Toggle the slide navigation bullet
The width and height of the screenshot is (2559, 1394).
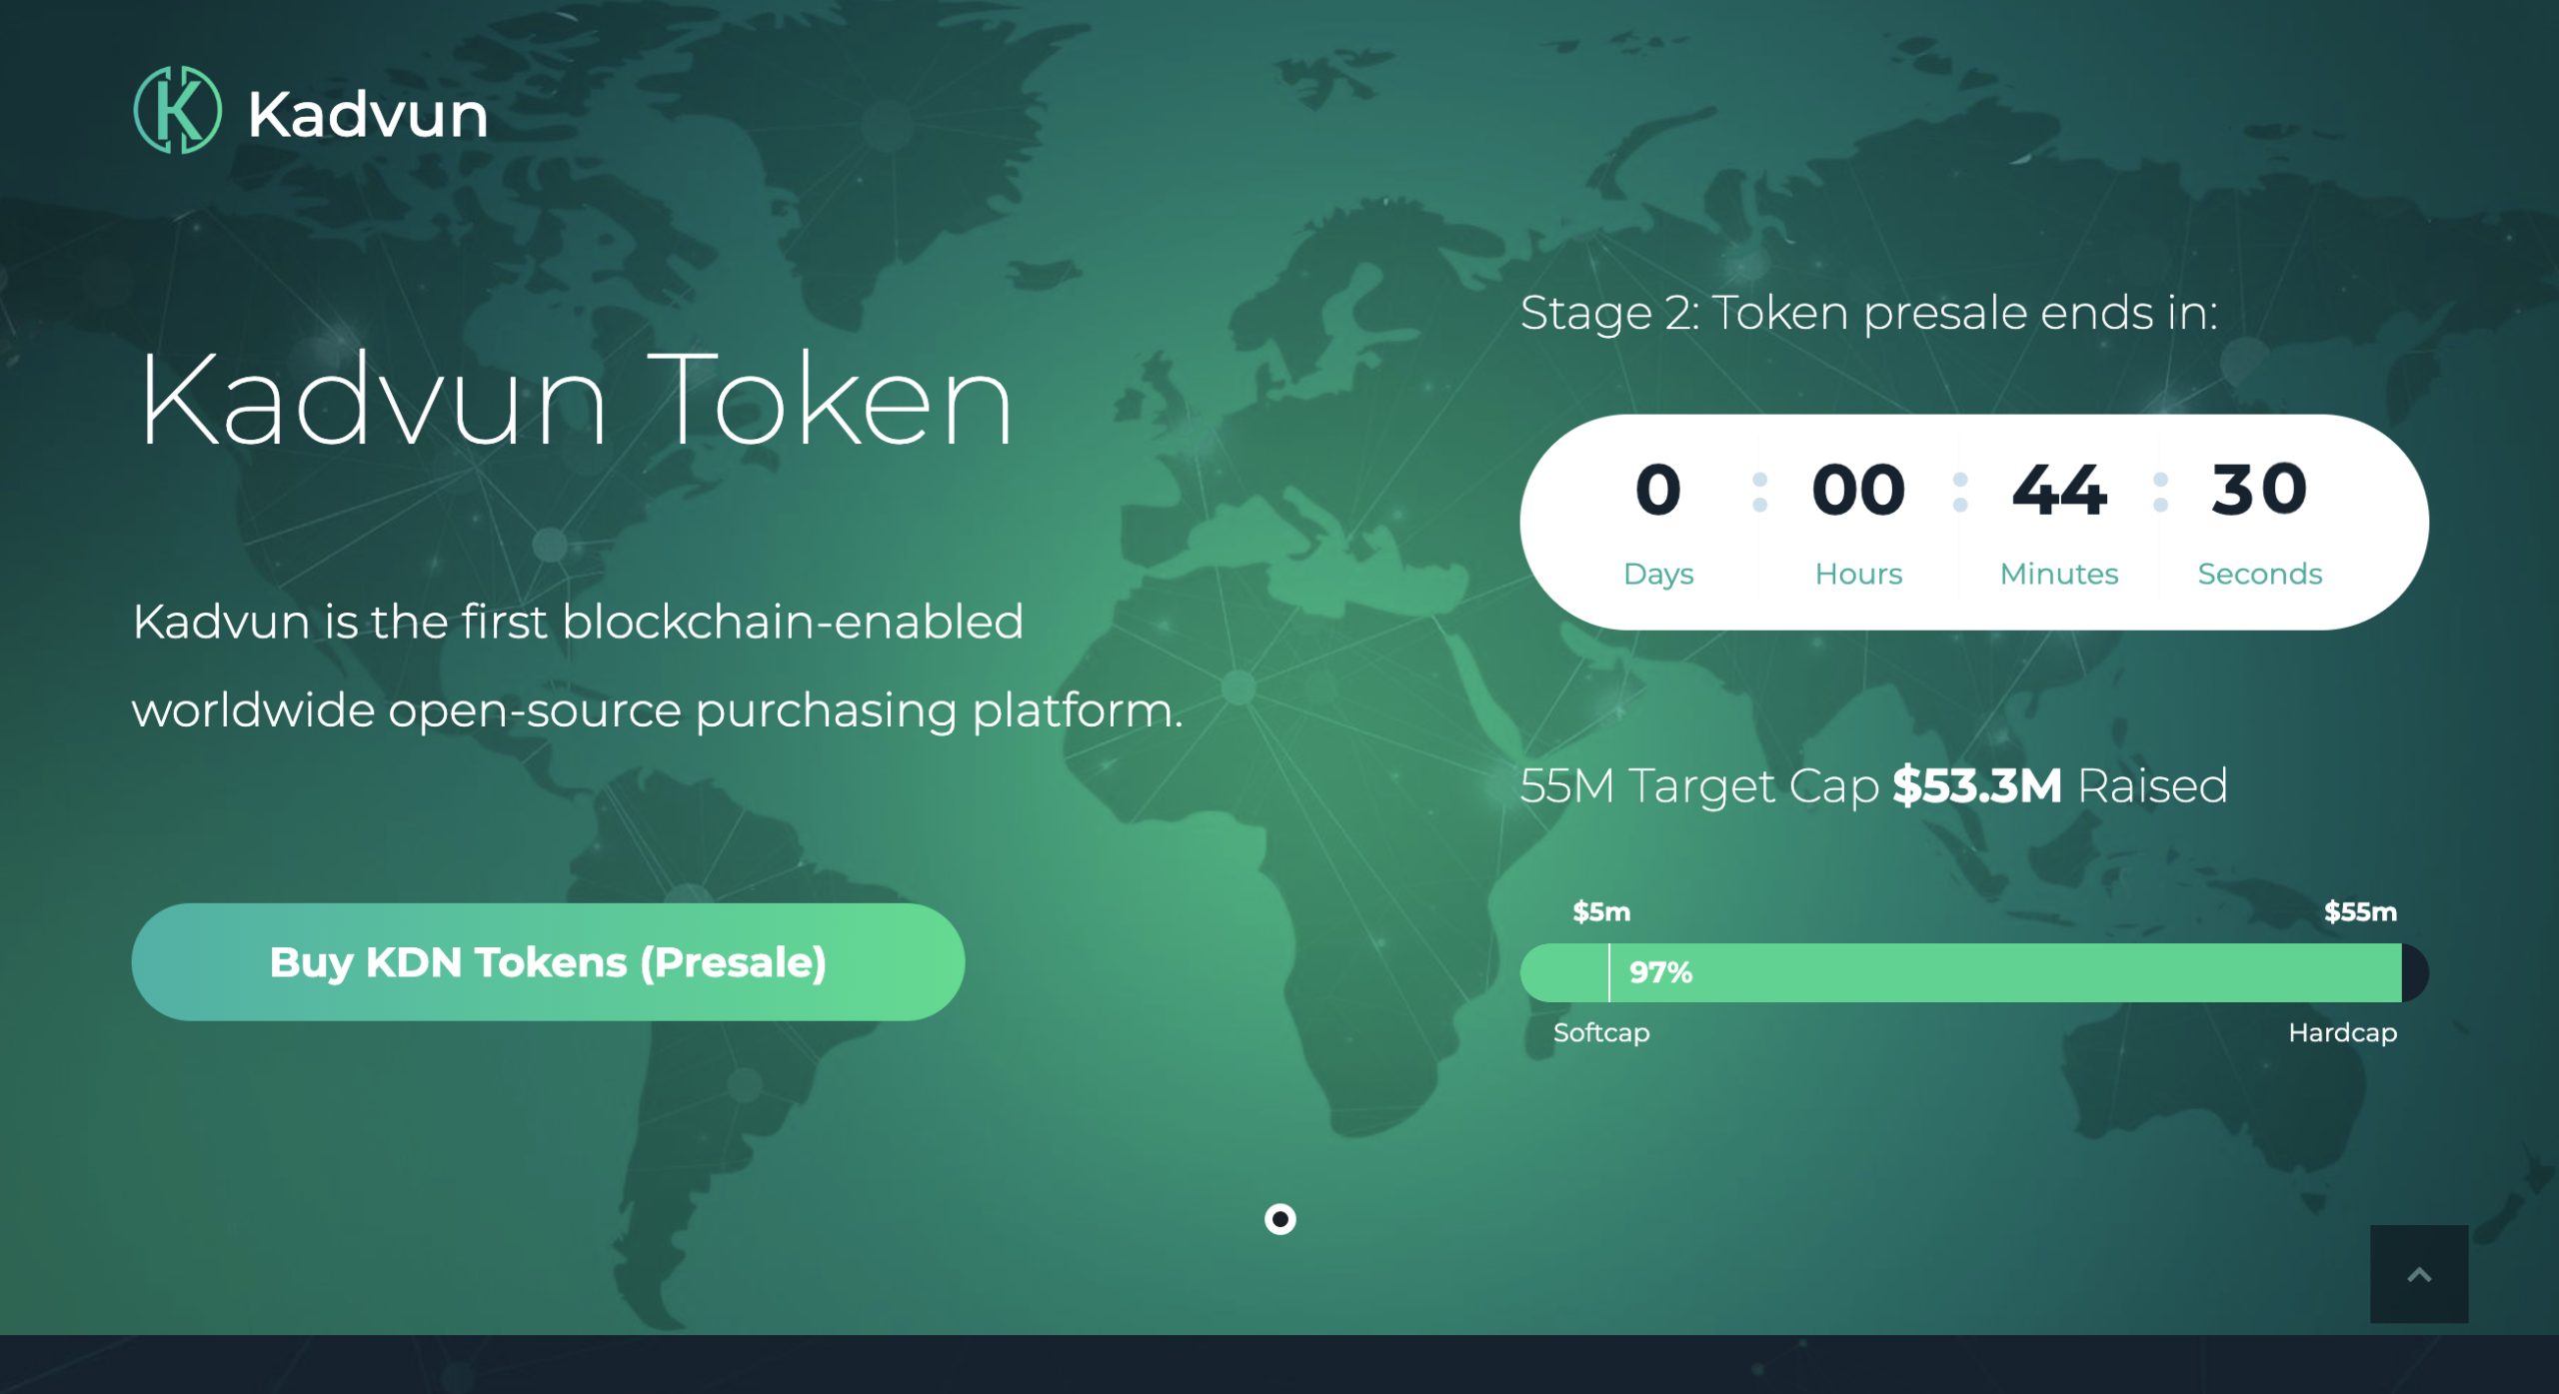tap(1282, 1220)
